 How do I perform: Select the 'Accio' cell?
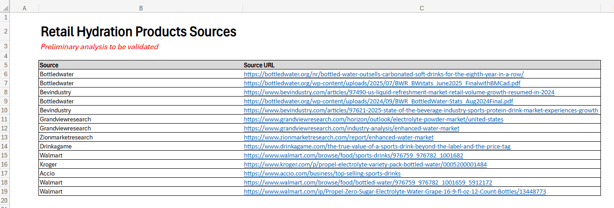click(x=141, y=173)
